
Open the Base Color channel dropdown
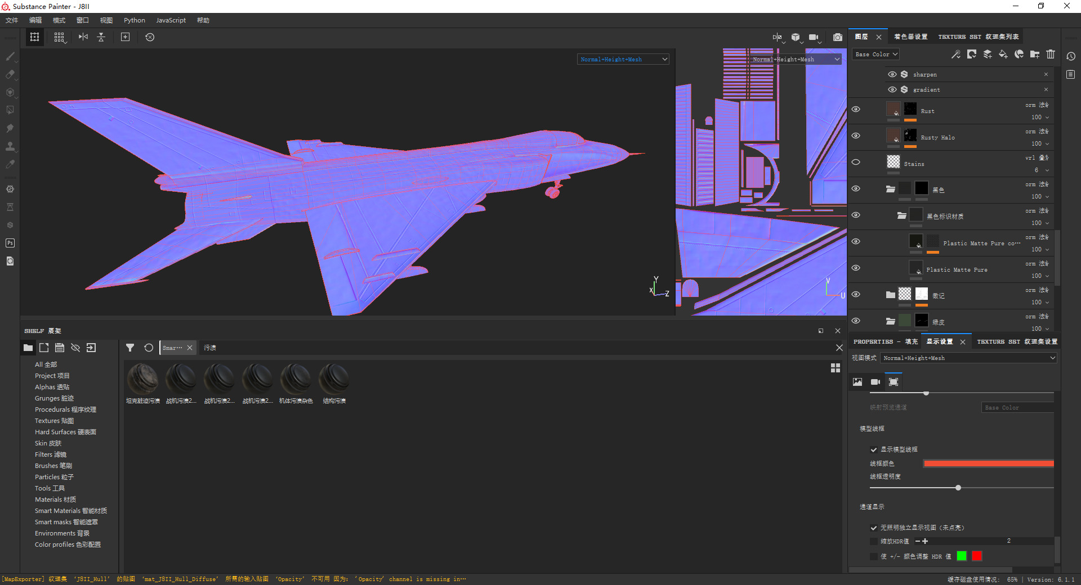click(x=875, y=55)
